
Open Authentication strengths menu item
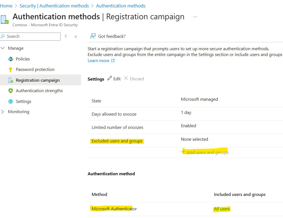point(39,91)
